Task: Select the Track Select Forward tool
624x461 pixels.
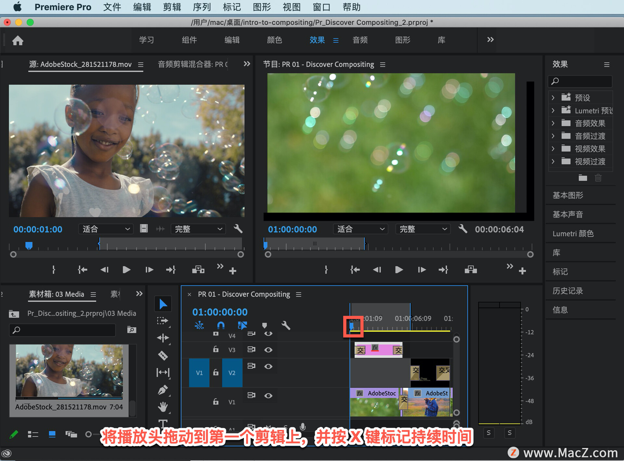Action: (162, 321)
